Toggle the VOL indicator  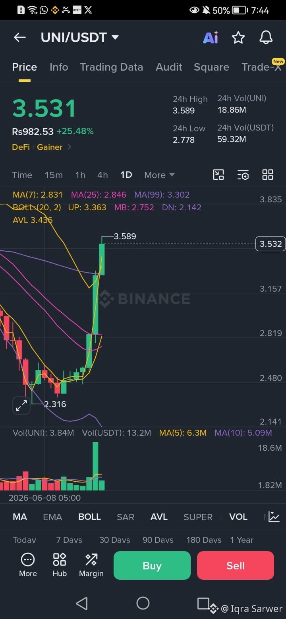pyautogui.click(x=238, y=517)
